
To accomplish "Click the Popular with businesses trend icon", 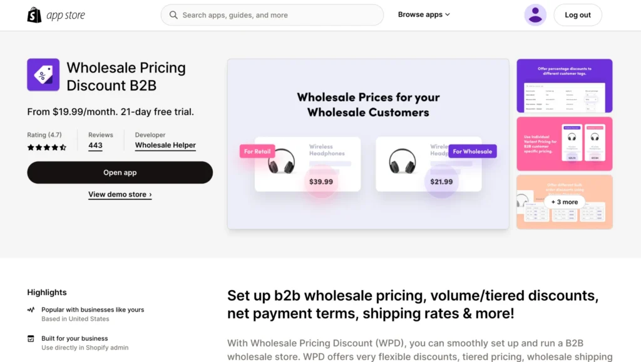I will click(x=31, y=309).
